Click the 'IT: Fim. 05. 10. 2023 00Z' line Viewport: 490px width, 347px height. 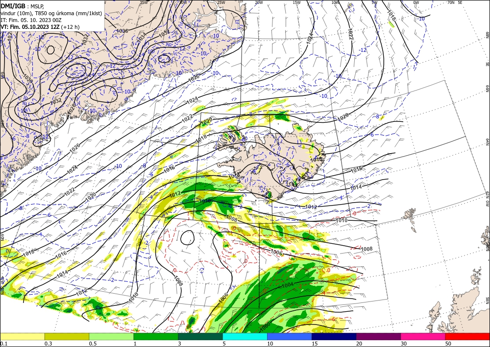click(31, 20)
